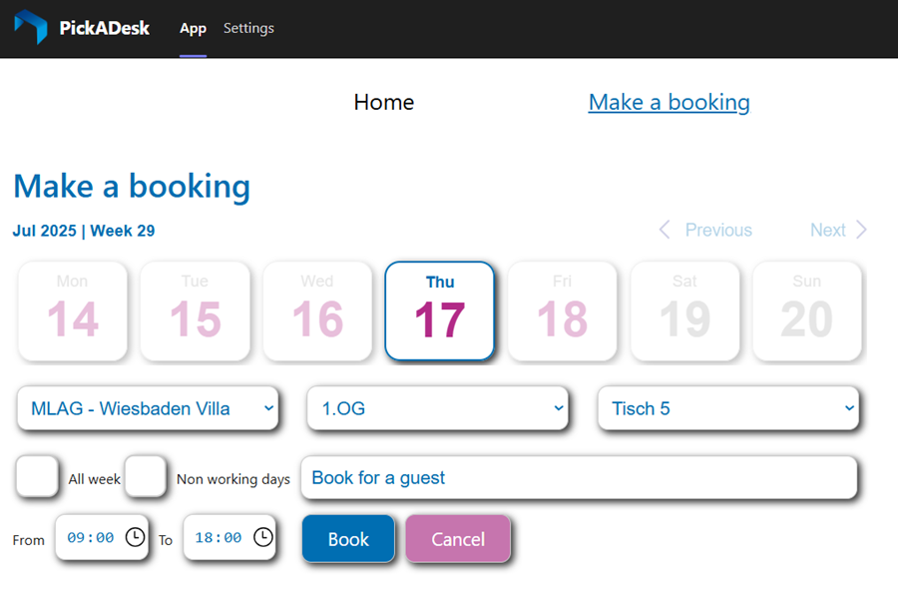Screen dimensions: 898x591
Task: Click the PickADesk logo icon
Action: coord(30,28)
